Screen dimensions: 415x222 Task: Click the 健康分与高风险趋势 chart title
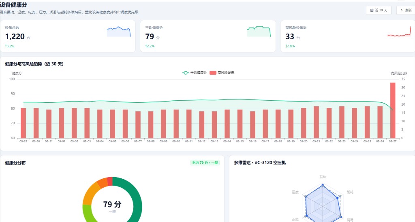34,64
